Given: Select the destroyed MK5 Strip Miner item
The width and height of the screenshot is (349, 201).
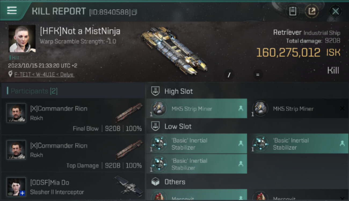Looking at the screenshot, I should coord(298,109).
